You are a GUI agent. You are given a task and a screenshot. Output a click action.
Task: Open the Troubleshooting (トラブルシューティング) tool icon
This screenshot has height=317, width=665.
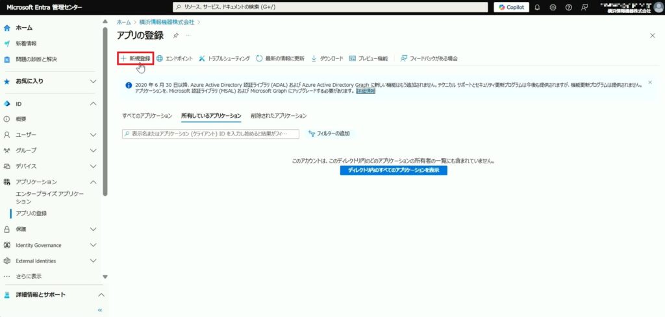[202, 59]
